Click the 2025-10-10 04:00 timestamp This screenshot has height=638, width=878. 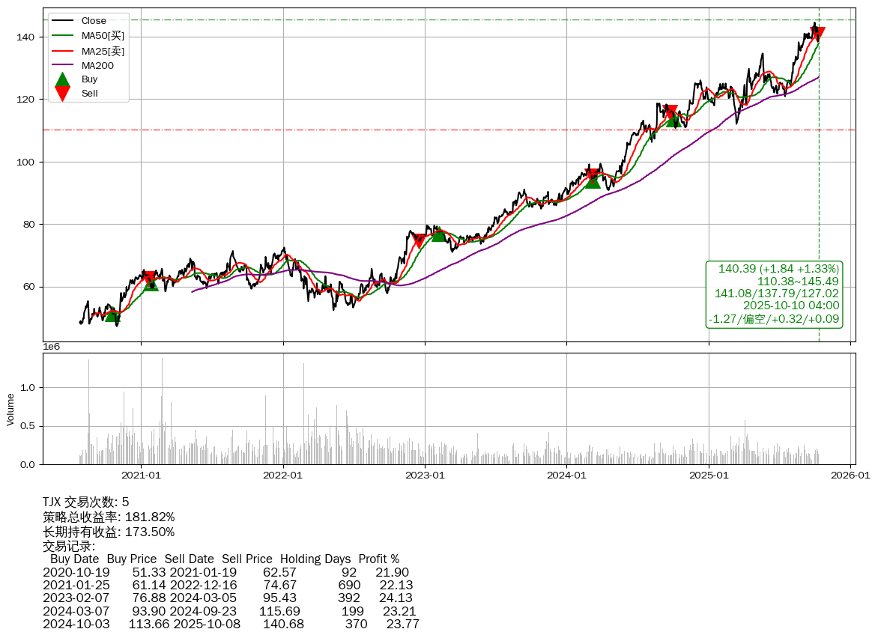pos(790,306)
